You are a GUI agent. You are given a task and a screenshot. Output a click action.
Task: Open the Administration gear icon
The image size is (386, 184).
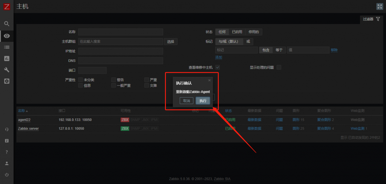point(7,81)
